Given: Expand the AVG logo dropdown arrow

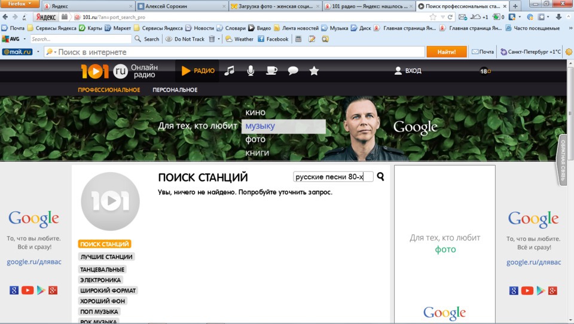Looking at the screenshot, I should [x=25, y=39].
